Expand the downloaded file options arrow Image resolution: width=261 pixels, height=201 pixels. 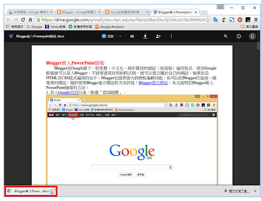point(55,190)
